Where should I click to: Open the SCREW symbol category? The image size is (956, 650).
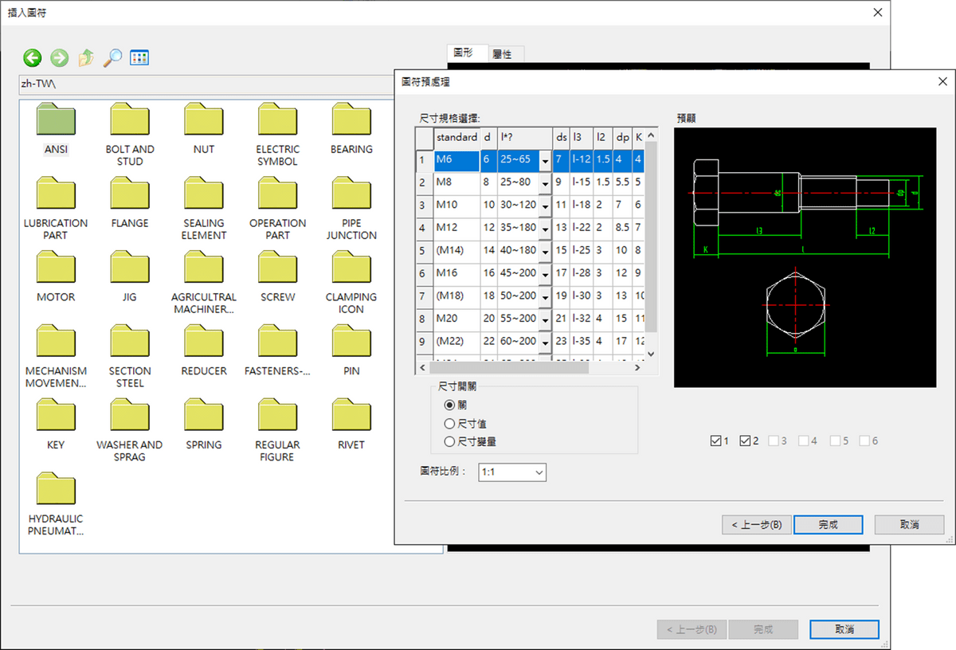[276, 268]
